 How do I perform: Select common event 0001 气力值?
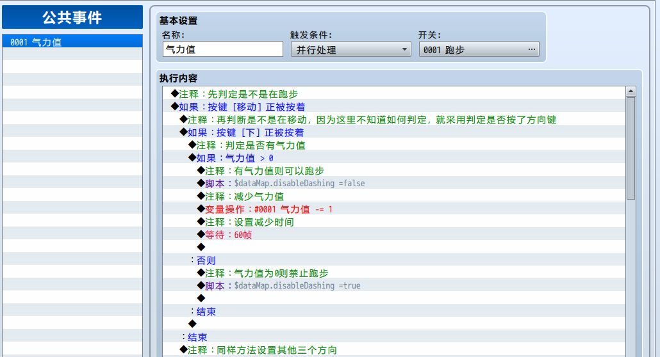point(72,42)
